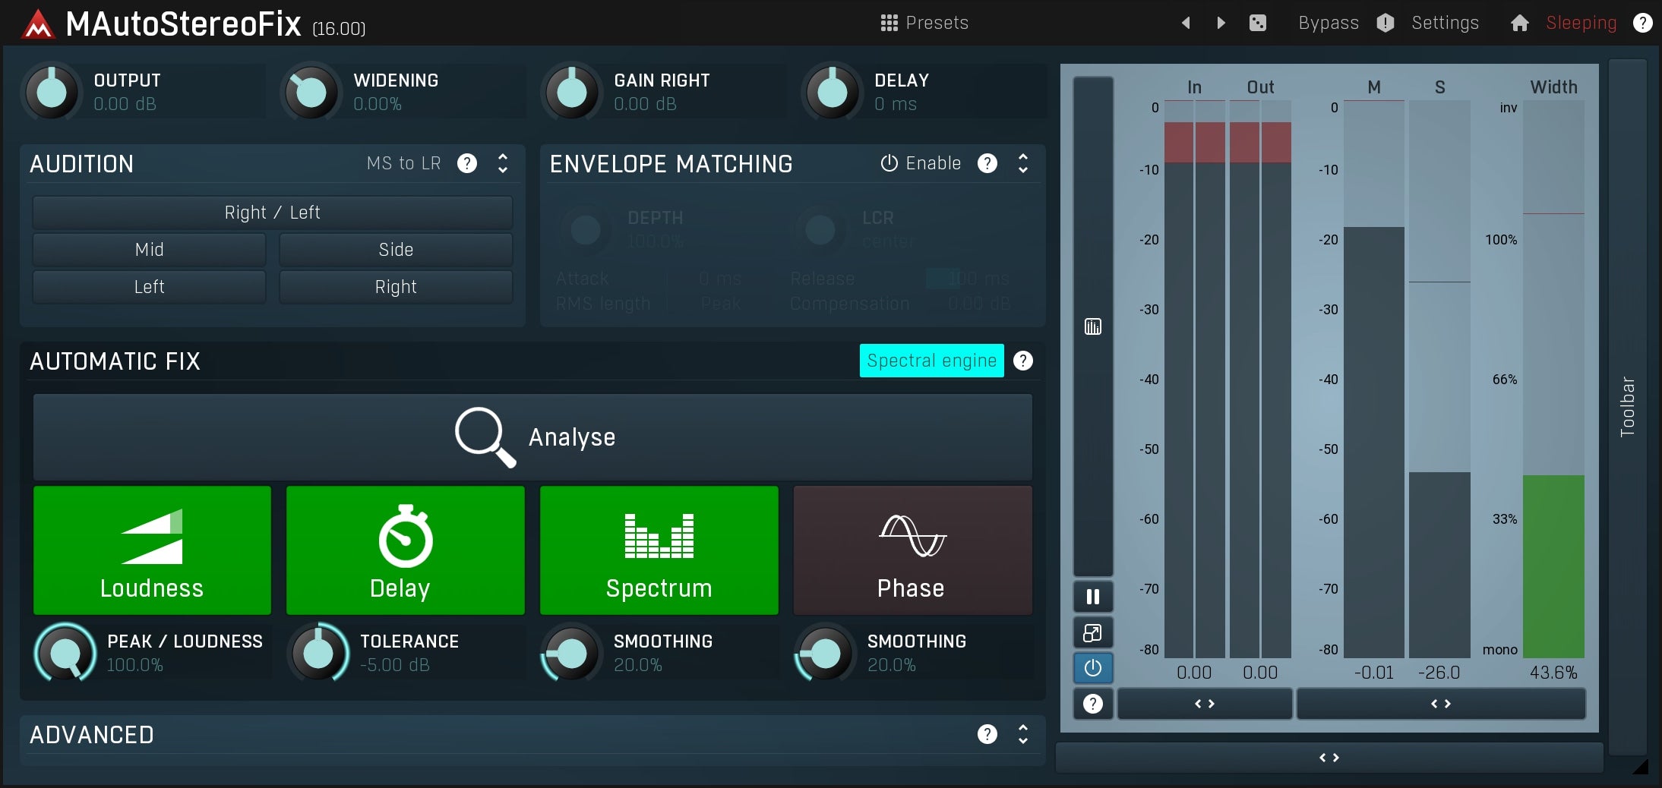This screenshot has height=788, width=1662.
Task: Click the dice icon to load a random preset
Action: click(x=1257, y=23)
